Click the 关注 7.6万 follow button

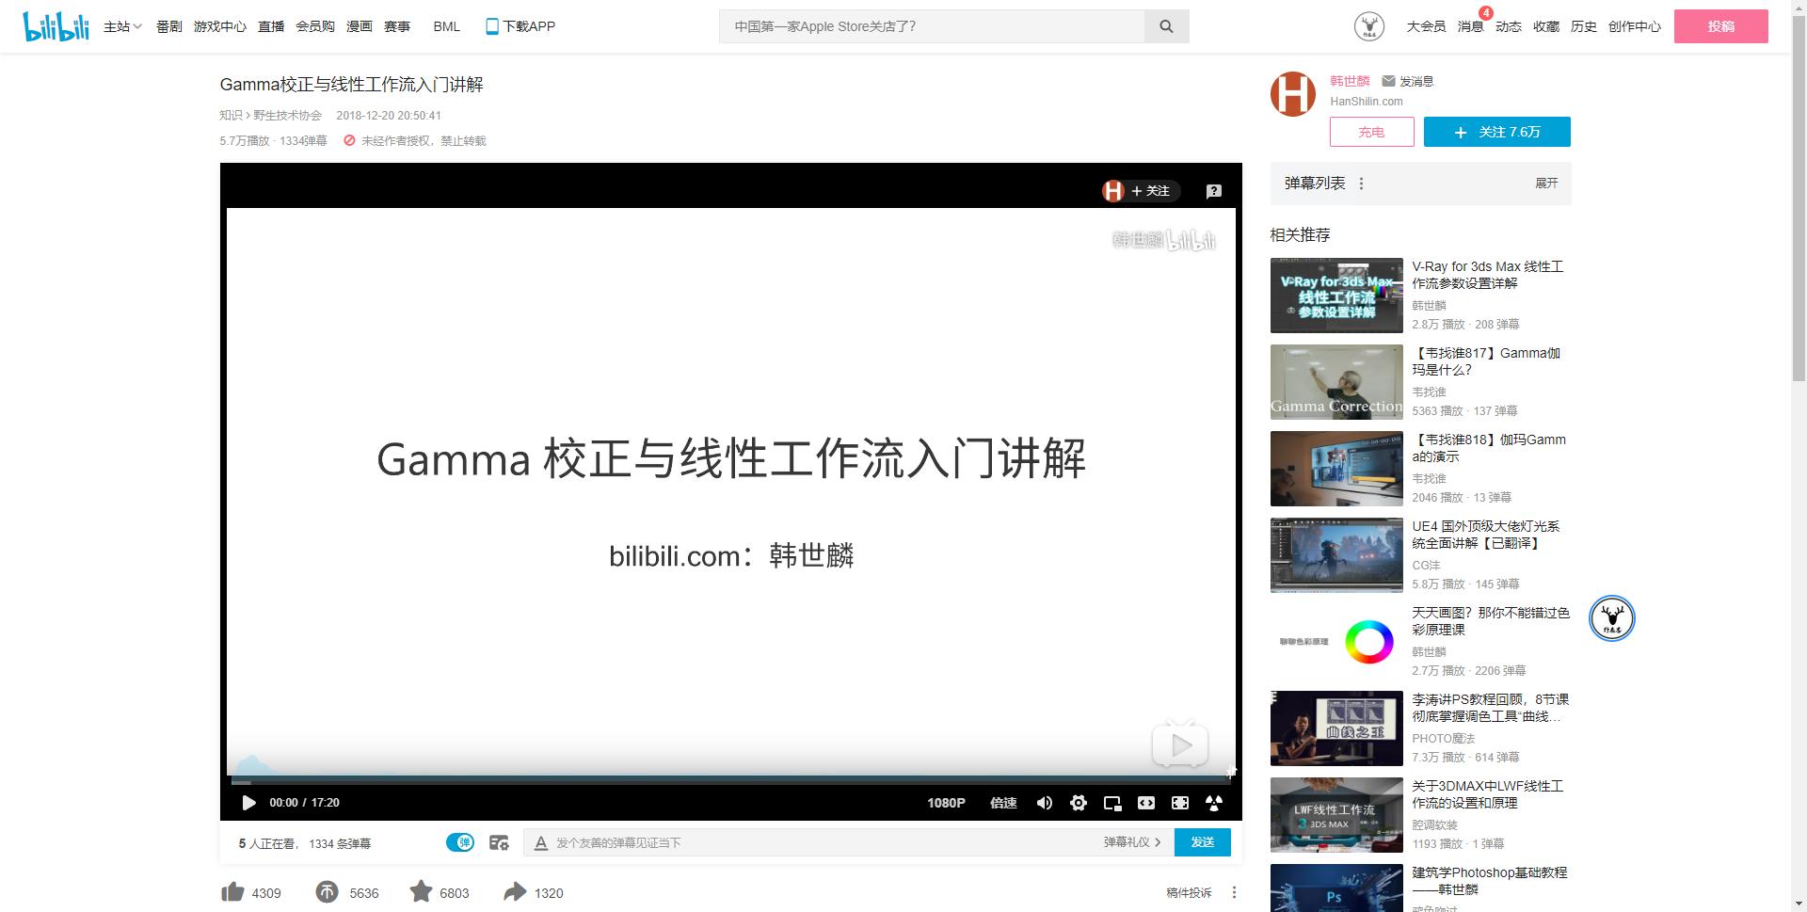1495,132
